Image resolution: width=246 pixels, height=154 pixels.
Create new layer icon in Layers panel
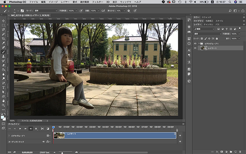pos(235,152)
